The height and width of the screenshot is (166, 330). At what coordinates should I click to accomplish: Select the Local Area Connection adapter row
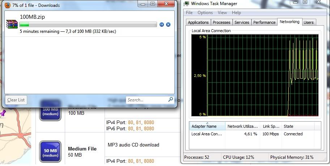point(255,134)
